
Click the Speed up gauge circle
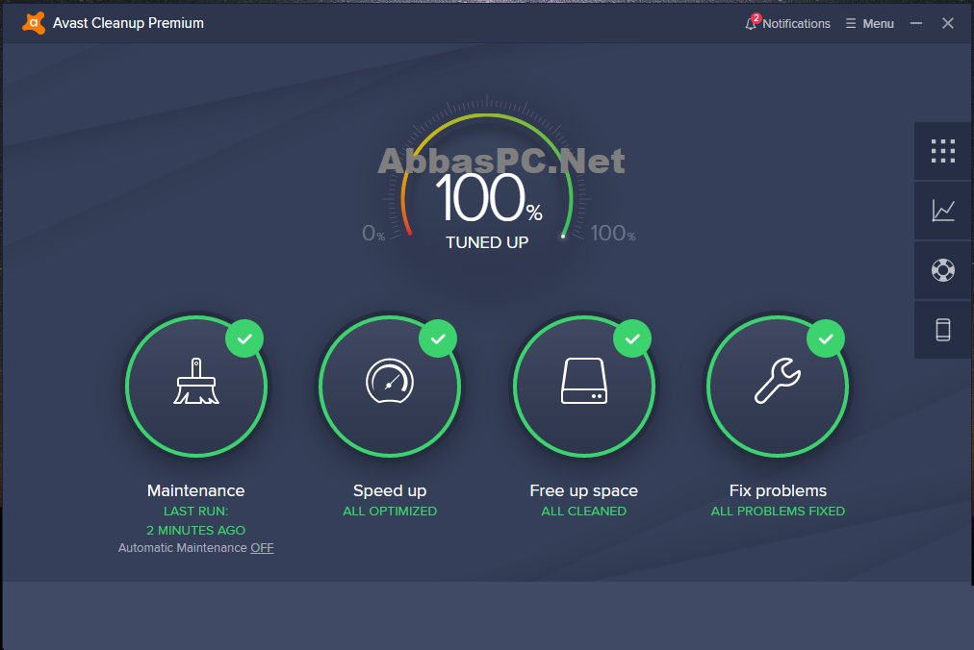(390, 387)
